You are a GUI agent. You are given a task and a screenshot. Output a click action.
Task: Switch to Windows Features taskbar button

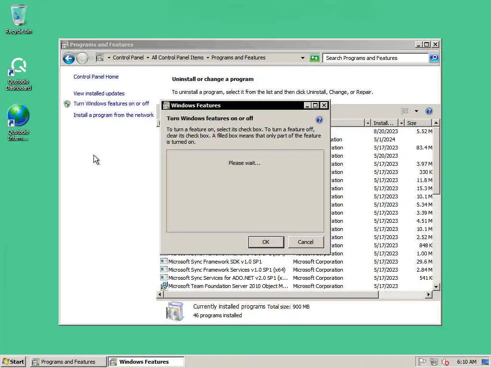click(146, 362)
